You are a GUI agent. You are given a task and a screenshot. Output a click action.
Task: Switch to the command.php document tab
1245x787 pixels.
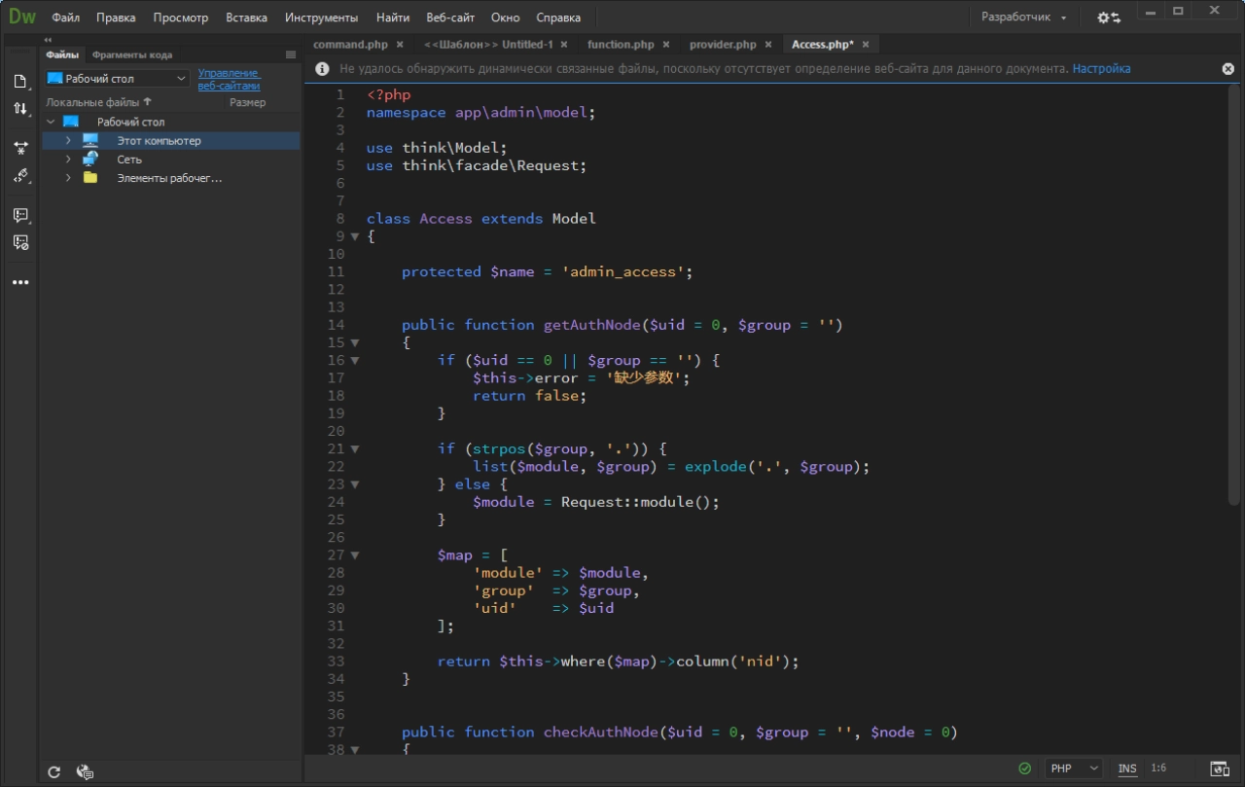pos(350,45)
